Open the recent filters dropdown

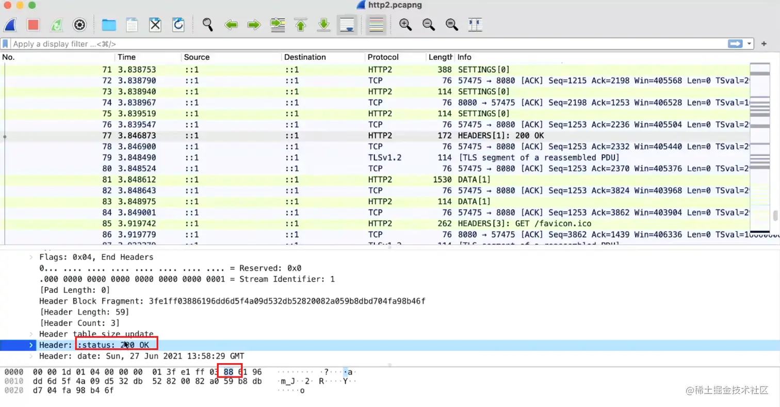[750, 44]
